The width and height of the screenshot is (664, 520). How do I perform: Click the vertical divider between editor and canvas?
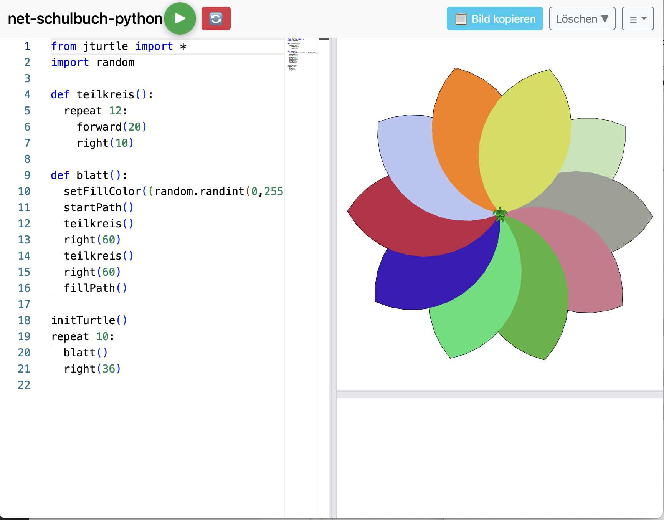(334, 269)
